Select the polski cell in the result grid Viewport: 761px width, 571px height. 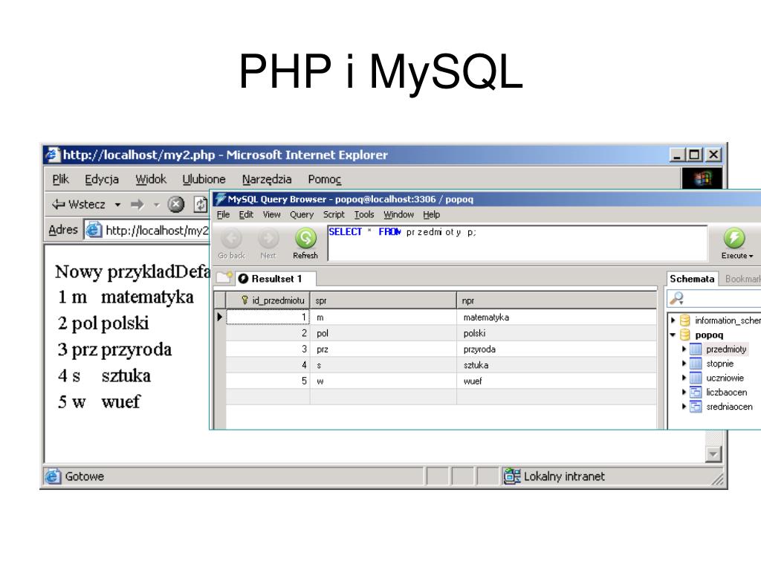tap(557, 333)
